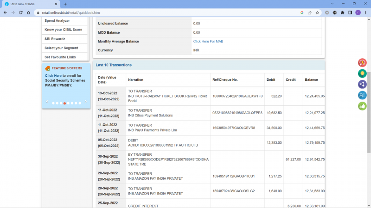Screen dimensions: 371x208
Task: Open Know your CIBIL Score menu item
Action: coord(63,30)
